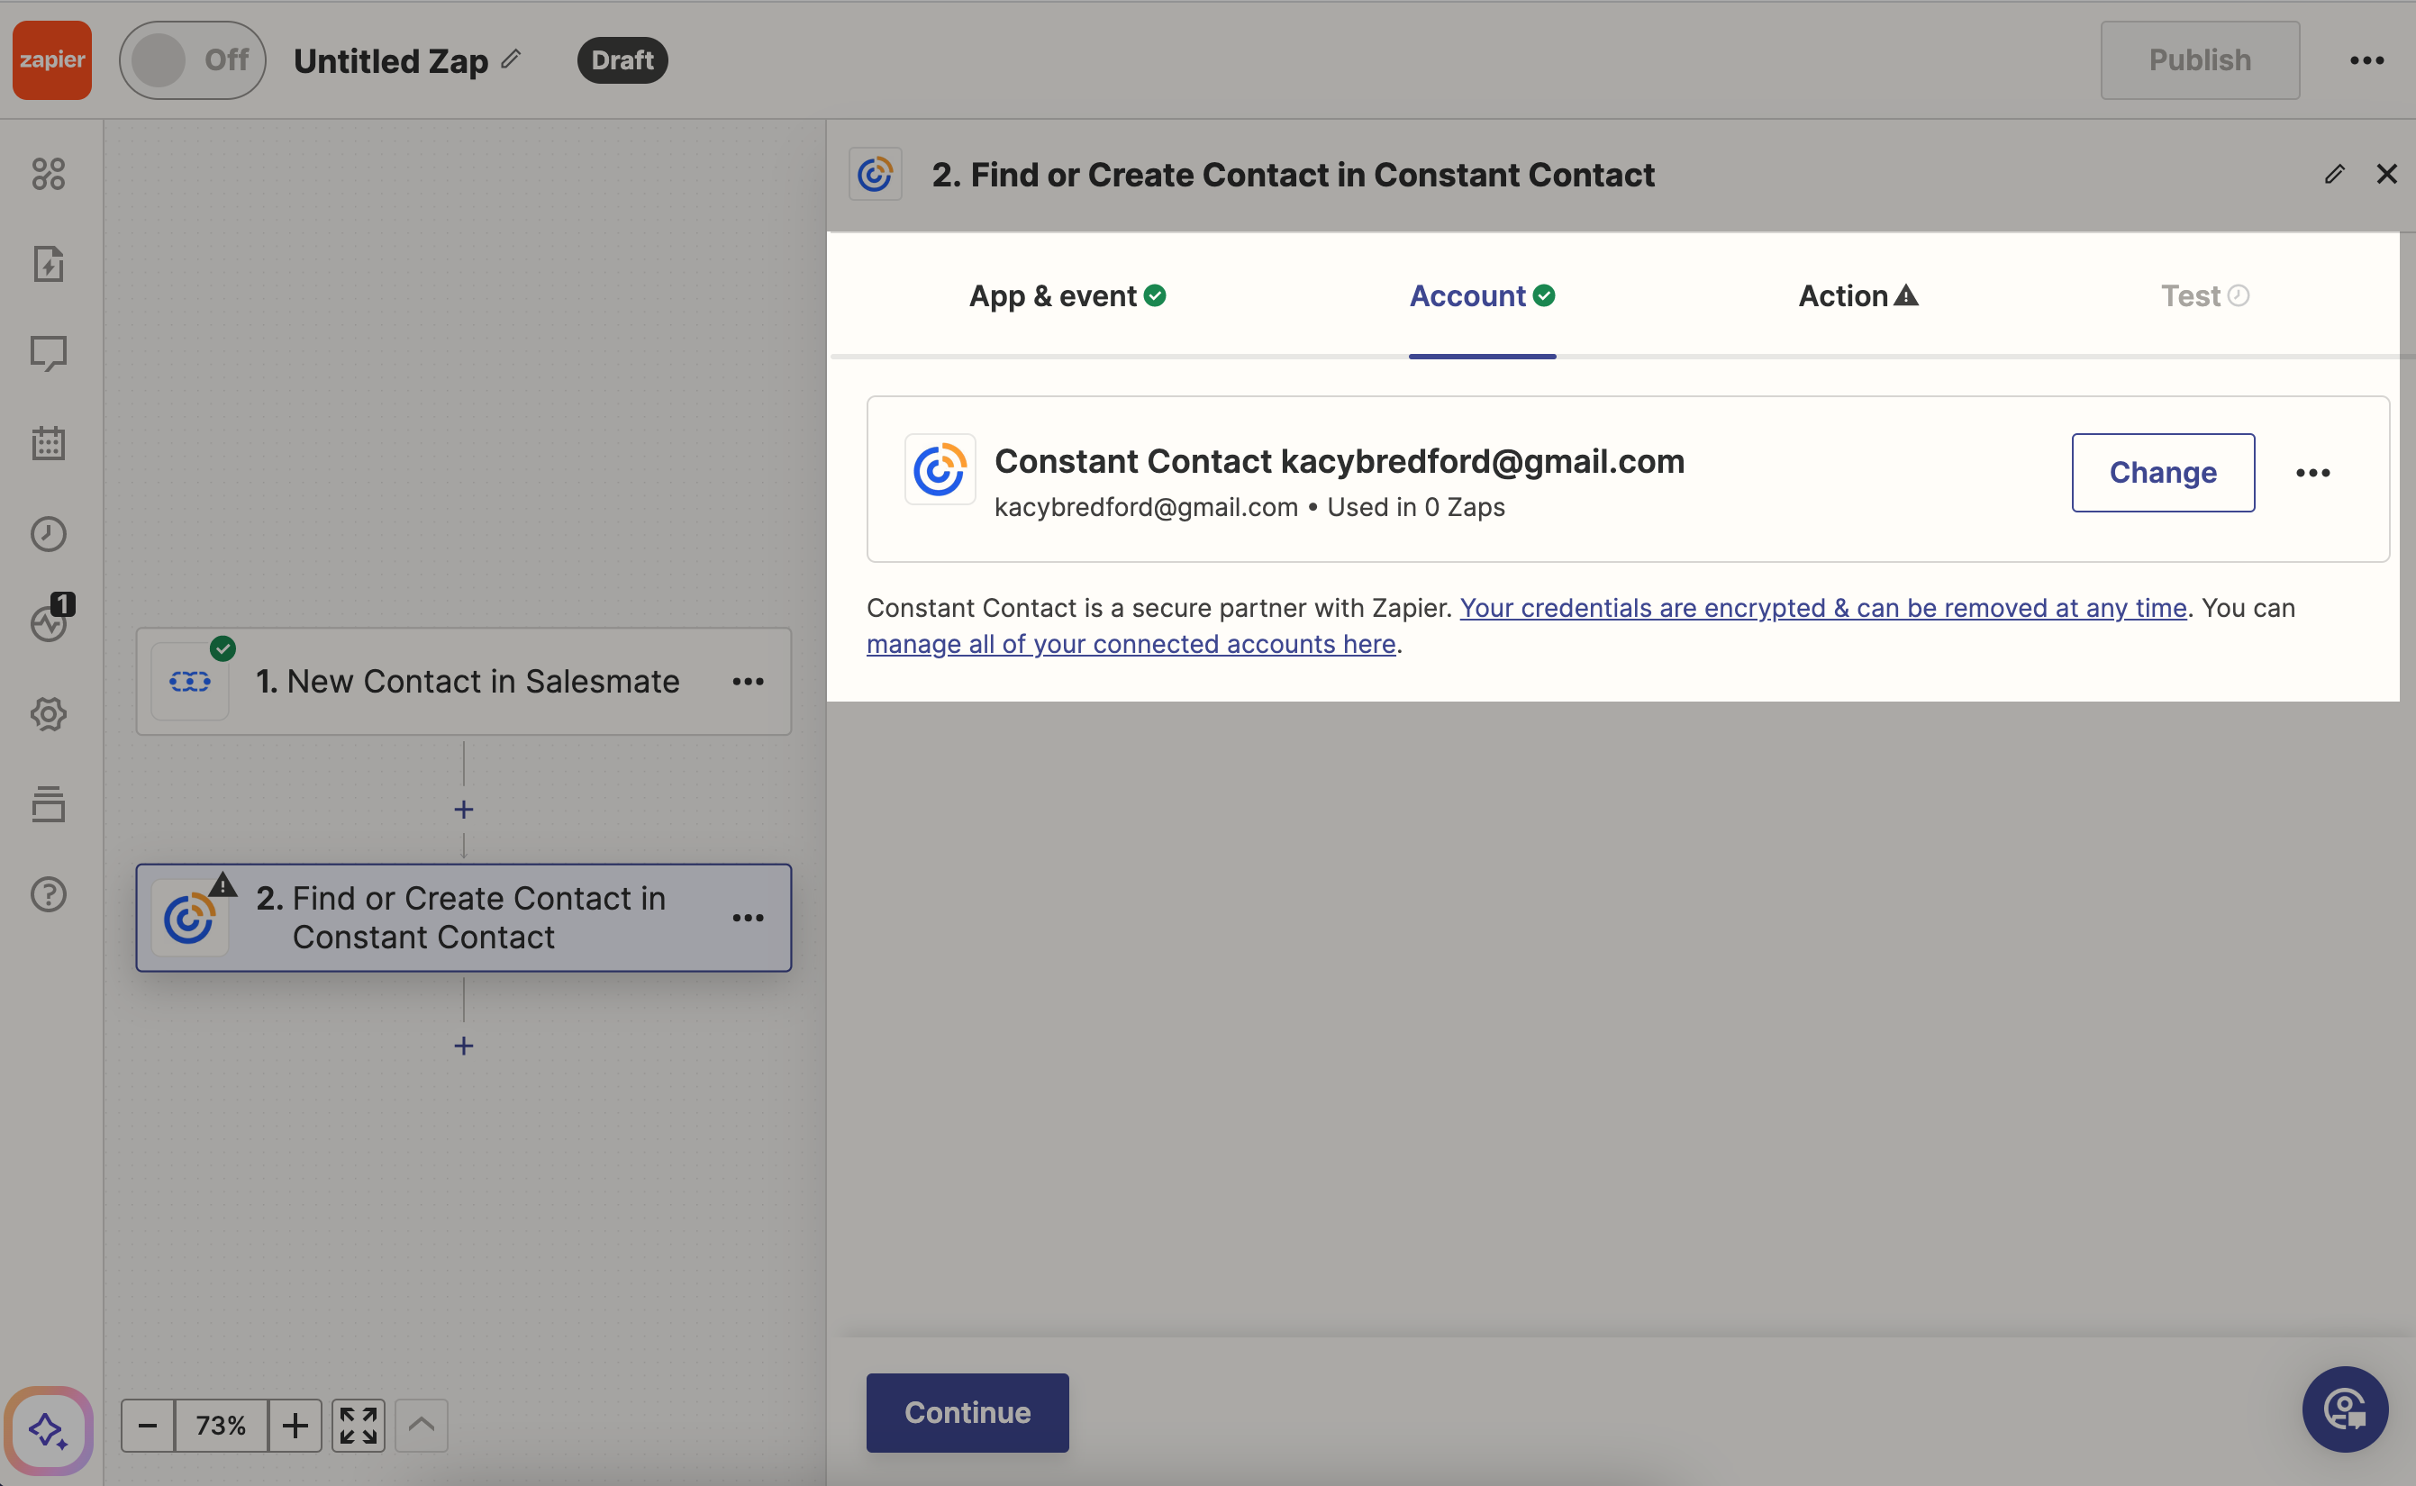Open the help question mark icon

coord(48,894)
